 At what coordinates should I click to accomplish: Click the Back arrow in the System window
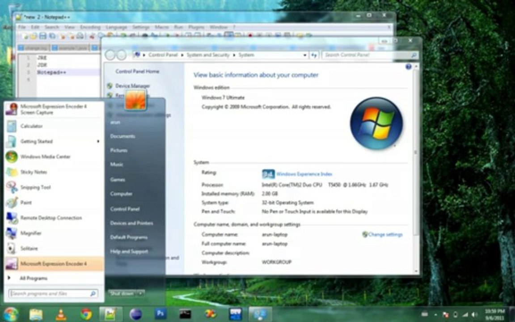110,55
